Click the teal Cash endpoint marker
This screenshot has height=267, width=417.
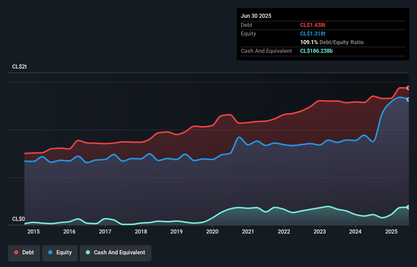(x=408, y=207)
